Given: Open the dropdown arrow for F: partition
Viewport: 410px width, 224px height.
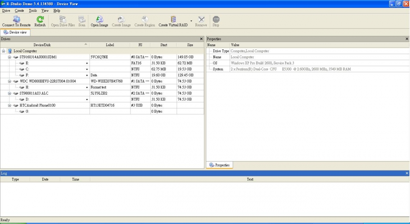Looking at the screenshot, I should [x=87, y=76].
